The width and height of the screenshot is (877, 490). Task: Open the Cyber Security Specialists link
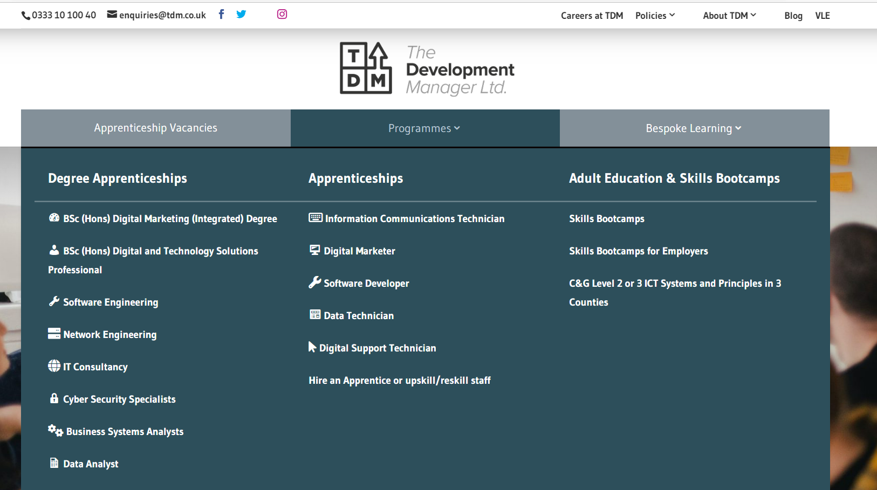119,399
